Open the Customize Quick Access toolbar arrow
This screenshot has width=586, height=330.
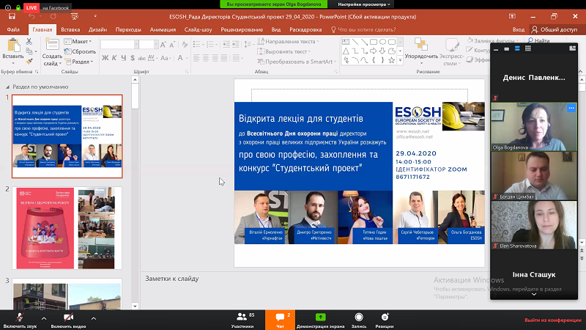(x=95, y=16)
